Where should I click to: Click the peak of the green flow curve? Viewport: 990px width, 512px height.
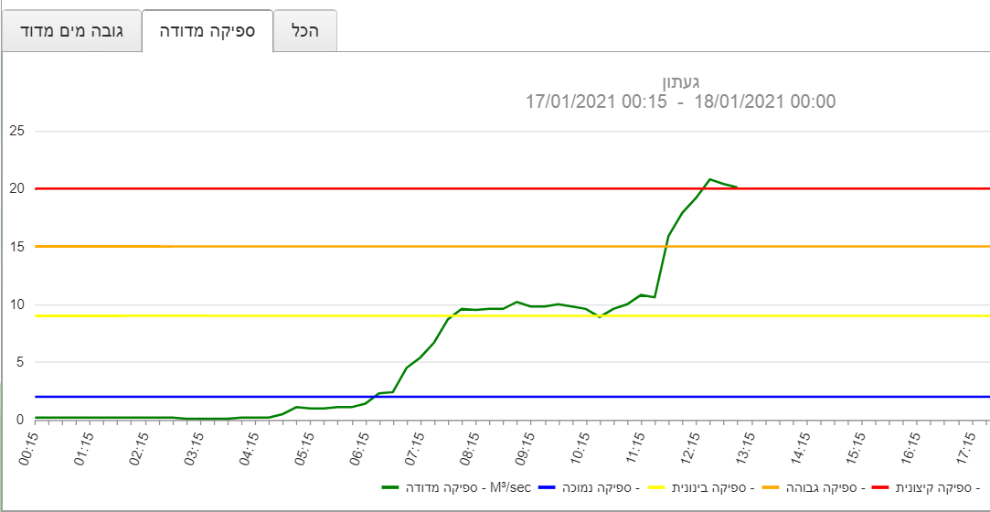point(709,179)
